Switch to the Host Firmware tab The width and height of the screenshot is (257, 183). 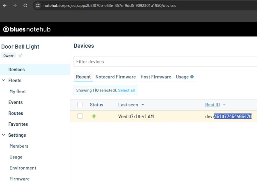click(x=156, y=77)
